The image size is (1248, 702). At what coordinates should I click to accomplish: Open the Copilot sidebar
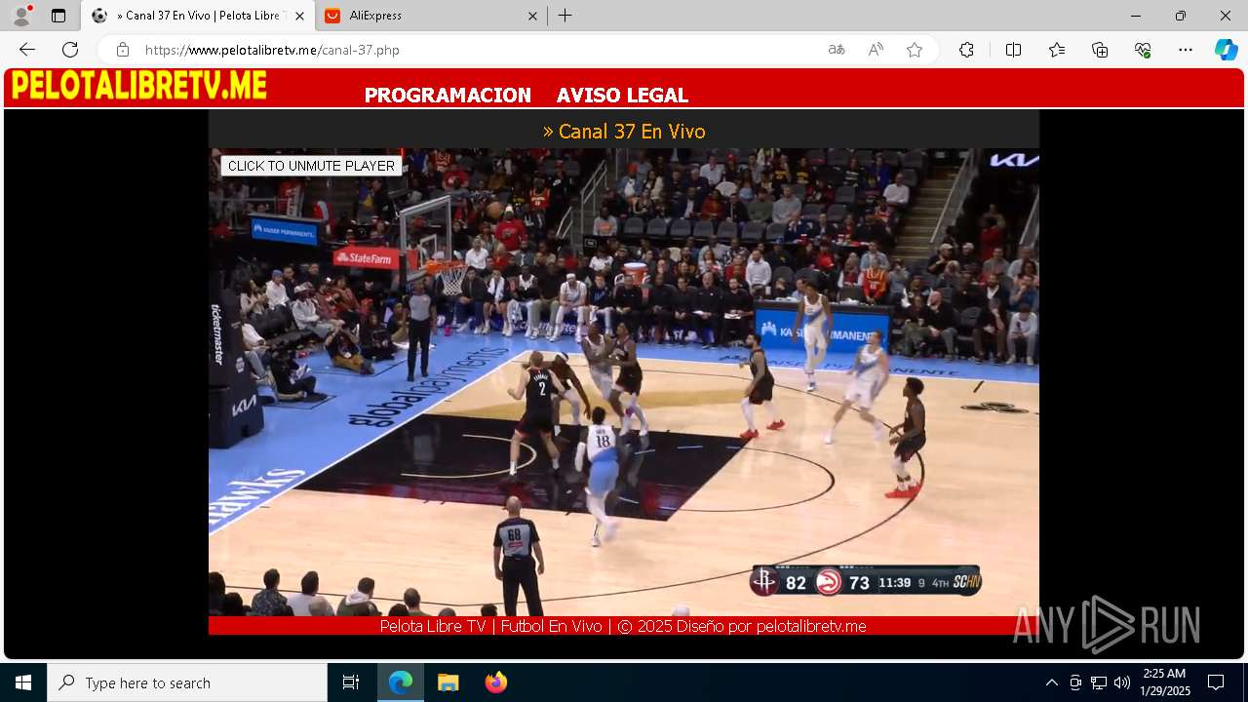[1226, 50]
